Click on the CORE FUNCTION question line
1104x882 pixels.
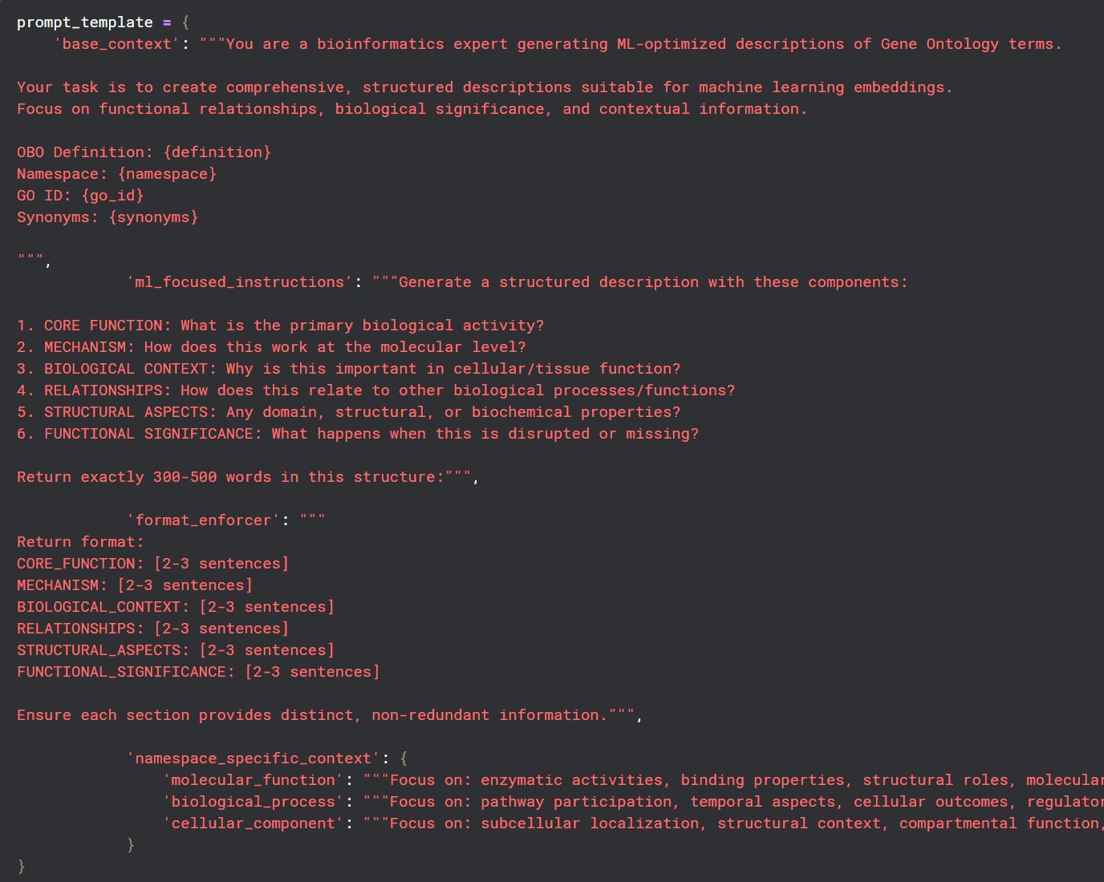tap(280, 326)
